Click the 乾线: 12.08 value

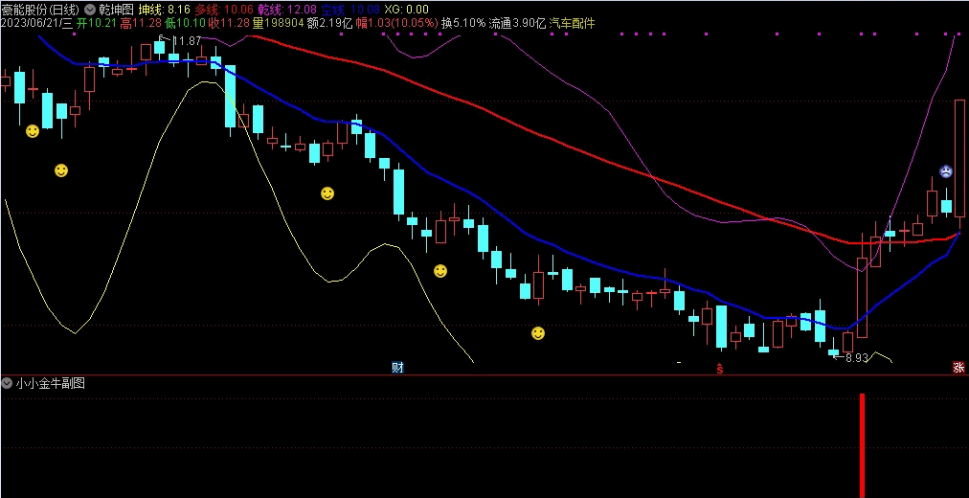pyautogui.click(x=287, y=10)
